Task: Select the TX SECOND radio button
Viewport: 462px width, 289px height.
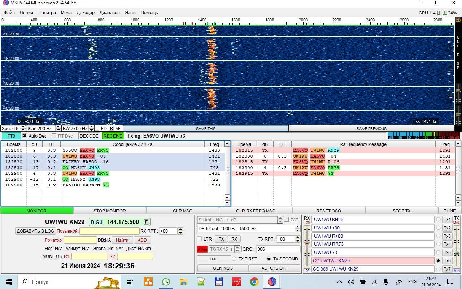Action: coord(269,259)
